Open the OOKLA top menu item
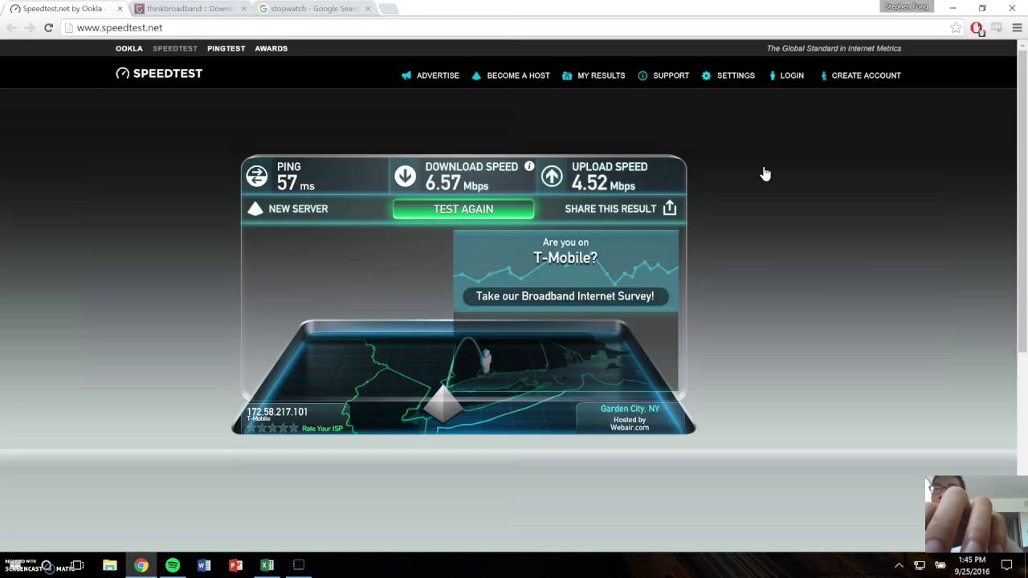 tap(129, 48)
